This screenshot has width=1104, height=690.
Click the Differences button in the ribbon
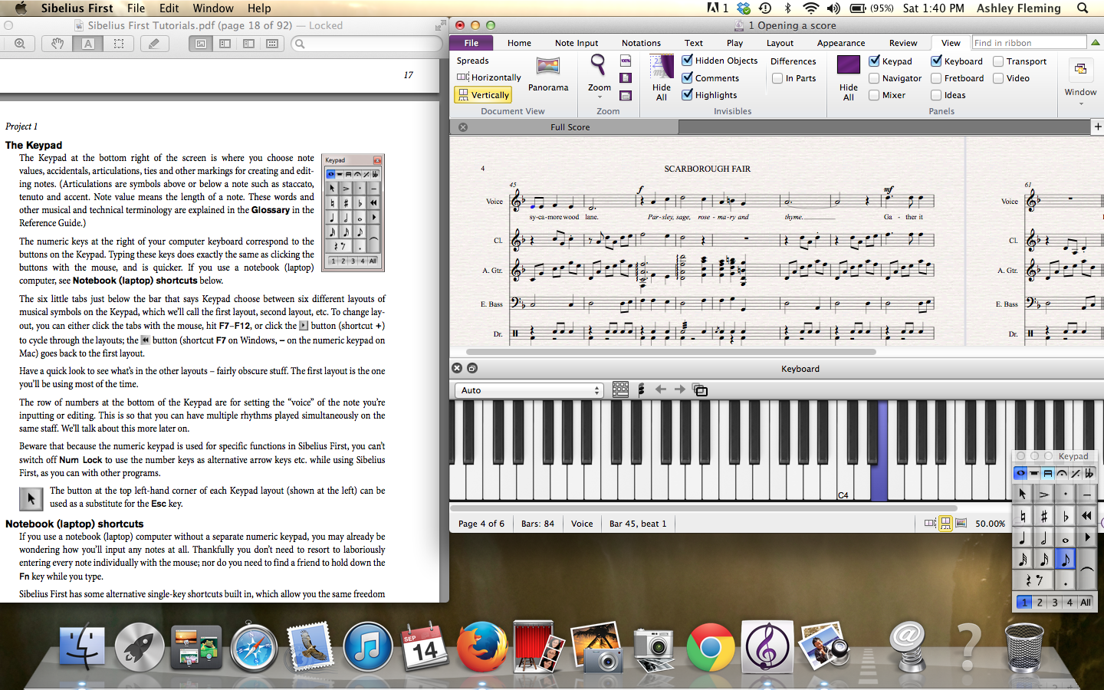click(x=793, y=61)
